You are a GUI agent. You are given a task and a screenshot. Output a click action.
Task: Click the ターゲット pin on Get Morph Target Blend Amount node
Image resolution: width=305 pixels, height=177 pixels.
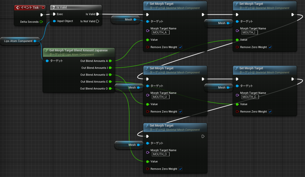[x=47, y=61]
